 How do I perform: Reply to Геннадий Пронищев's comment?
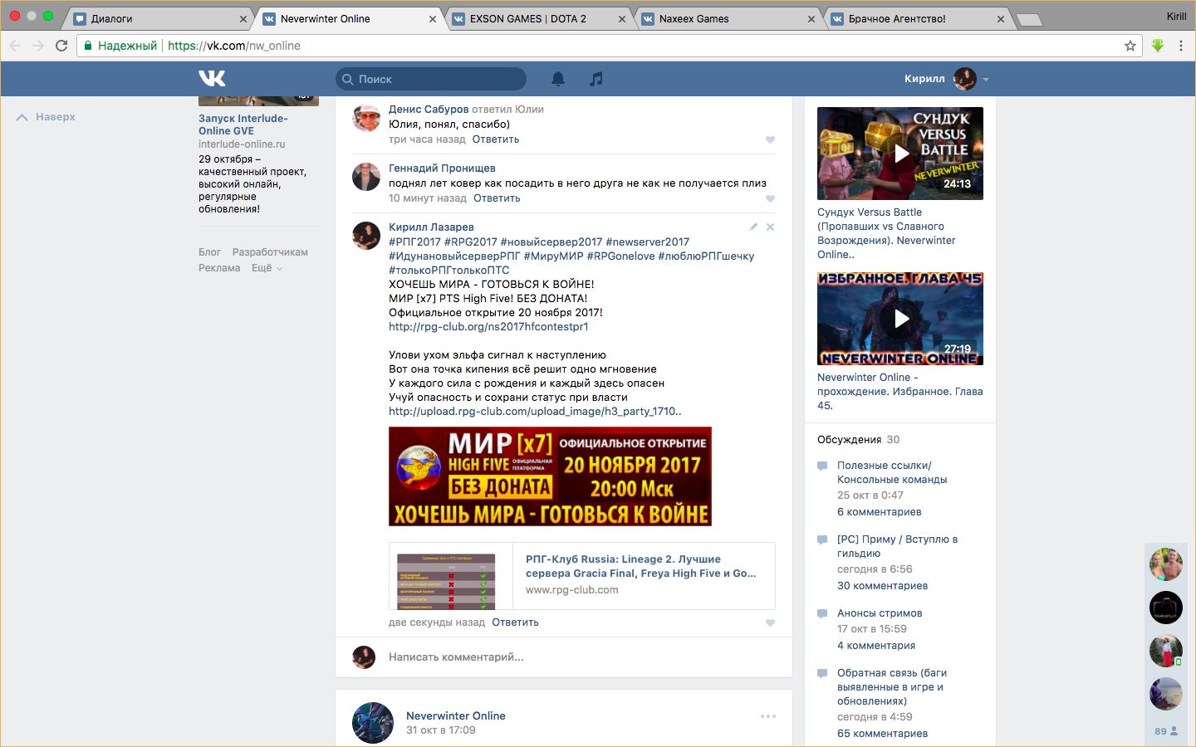(x=497, y=198)
